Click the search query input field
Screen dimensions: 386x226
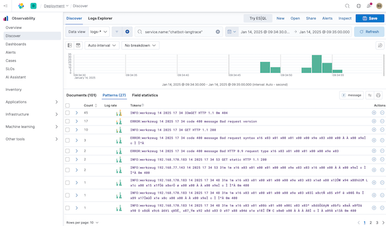pyautogui.click(x=179, y=32)
